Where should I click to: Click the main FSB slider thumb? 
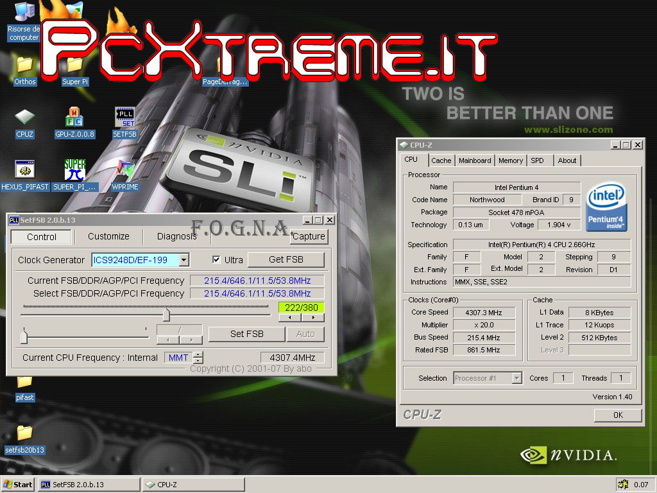[x=166, y=315]
